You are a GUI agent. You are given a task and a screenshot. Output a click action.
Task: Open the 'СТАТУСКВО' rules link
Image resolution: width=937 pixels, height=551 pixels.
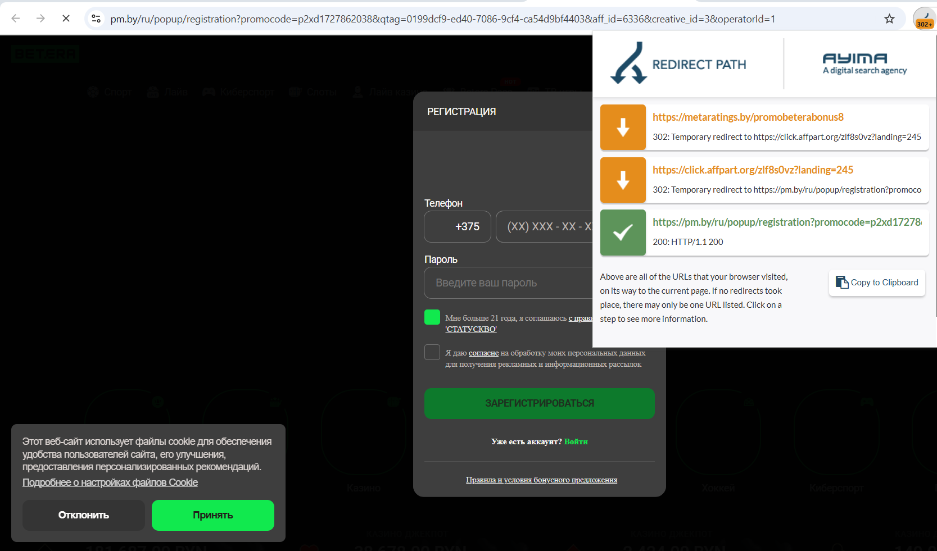click(471, 329)
